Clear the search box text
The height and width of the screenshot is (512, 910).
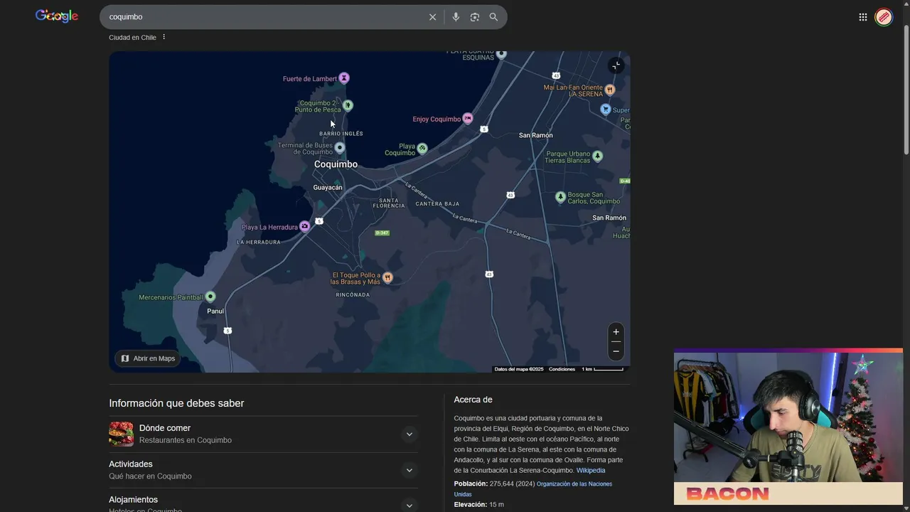tap(432, 17)
